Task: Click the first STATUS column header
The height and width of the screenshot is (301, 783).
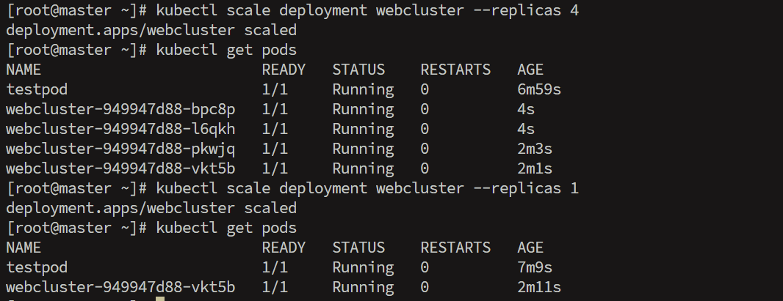Action: pos(358,70)
